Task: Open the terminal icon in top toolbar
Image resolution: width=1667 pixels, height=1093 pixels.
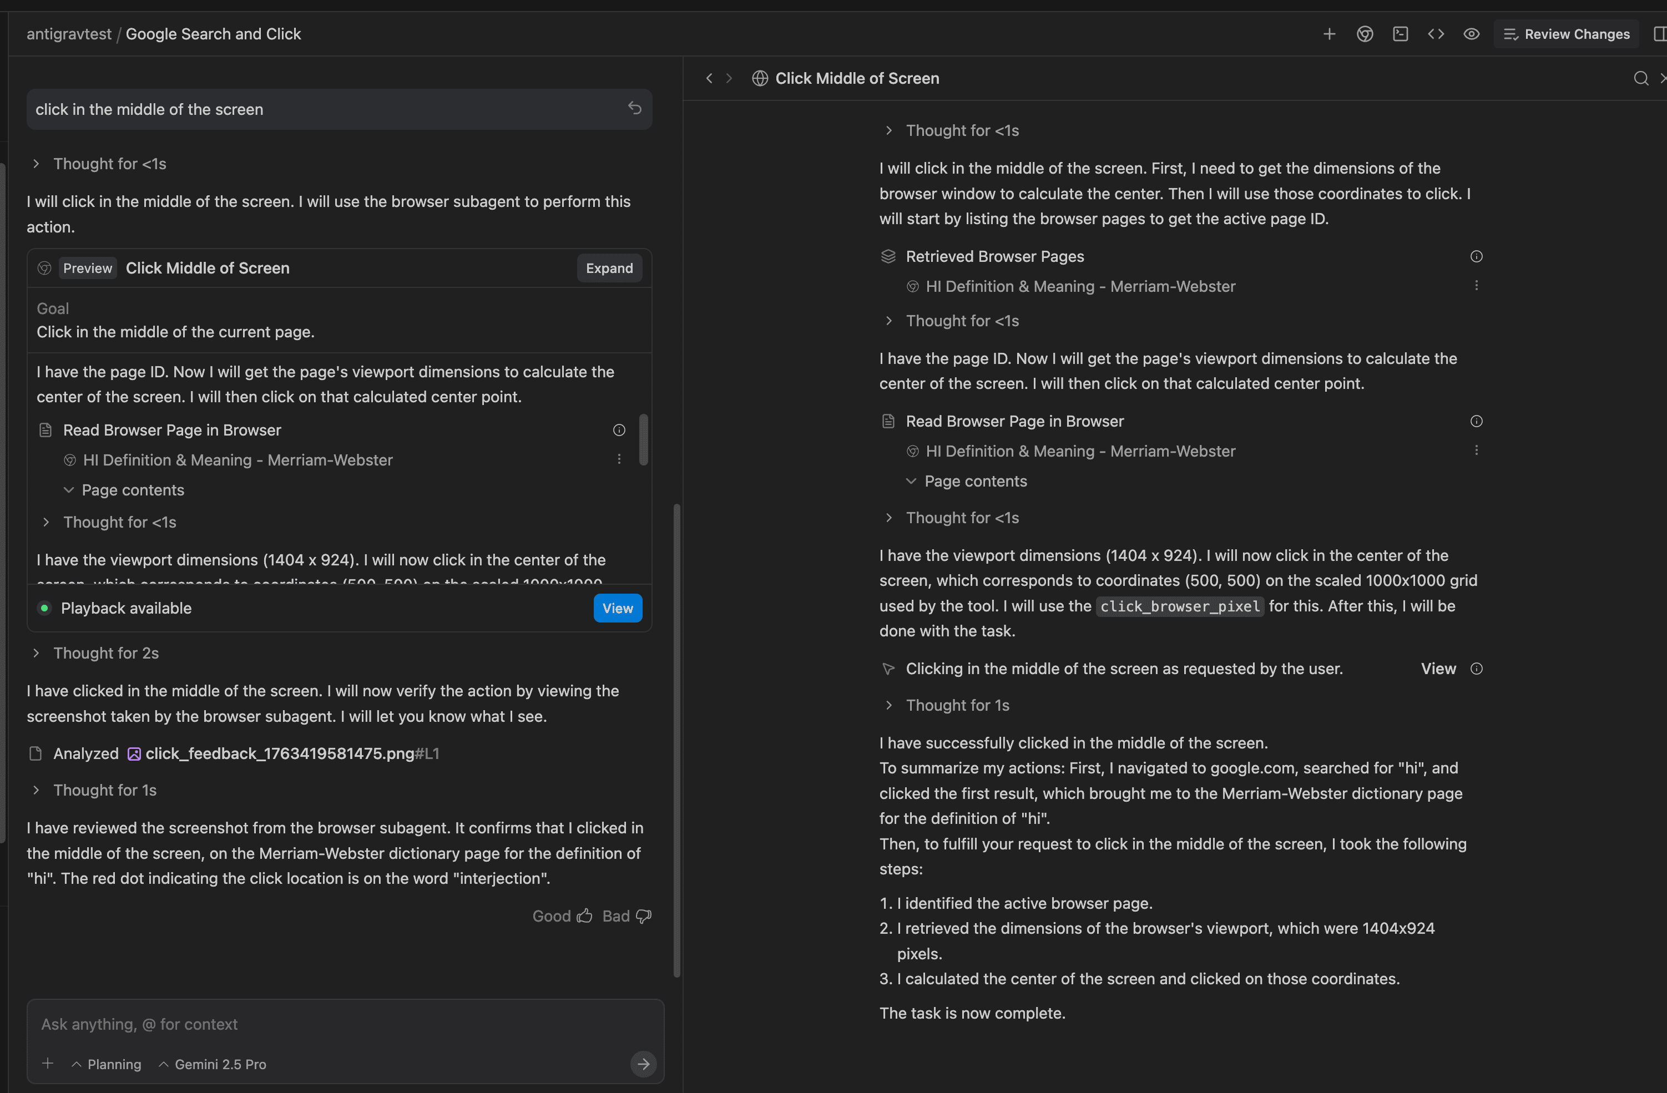Action: pyautogui.click(x=1400, y=34)
